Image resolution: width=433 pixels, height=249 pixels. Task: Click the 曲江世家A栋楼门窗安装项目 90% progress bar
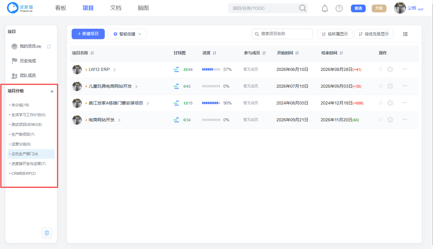[211, 103]
